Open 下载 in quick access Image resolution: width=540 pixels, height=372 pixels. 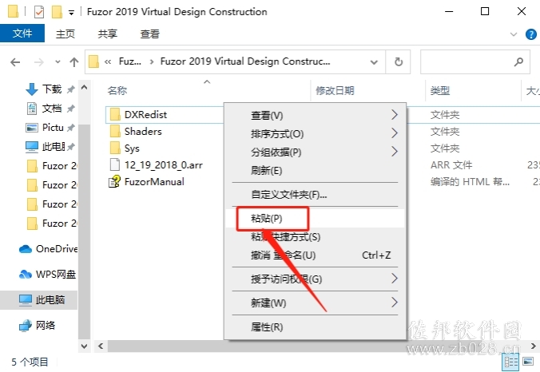tap(50, 89)
